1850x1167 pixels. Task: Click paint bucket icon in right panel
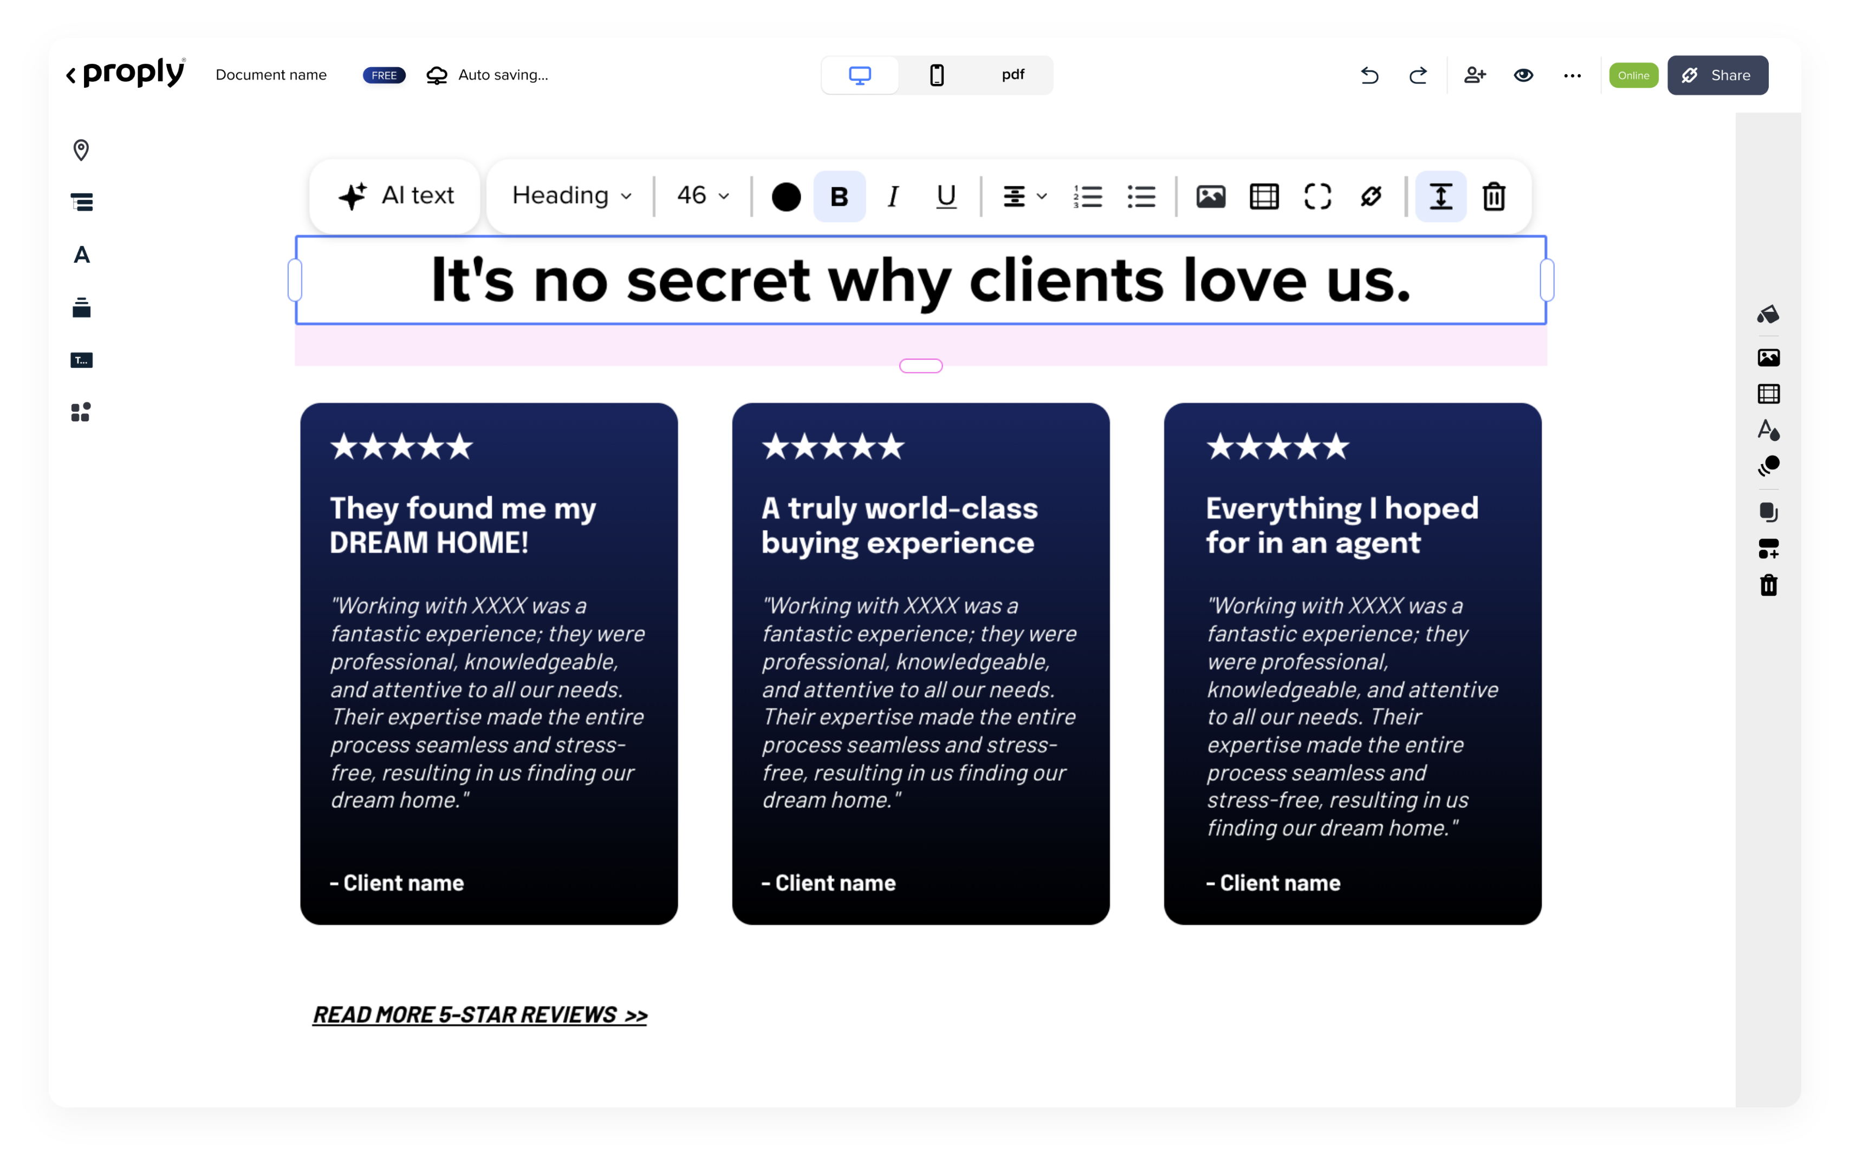[1768, 314]
